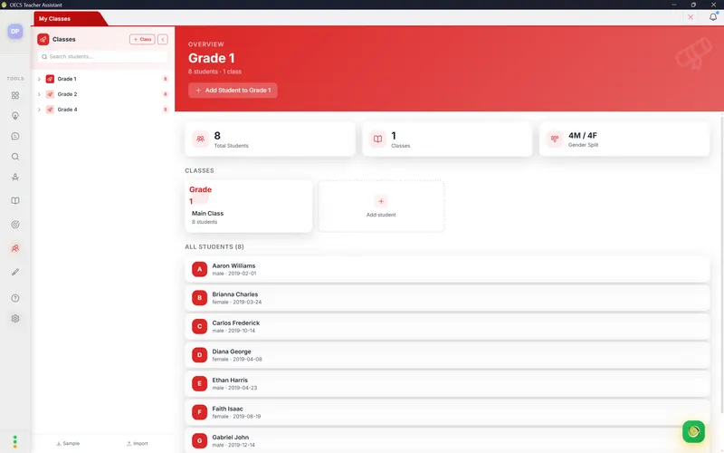The width and height of the screenshot is (724, 453).
Task: Click the Total Students people icon
Action: [200, 139]
